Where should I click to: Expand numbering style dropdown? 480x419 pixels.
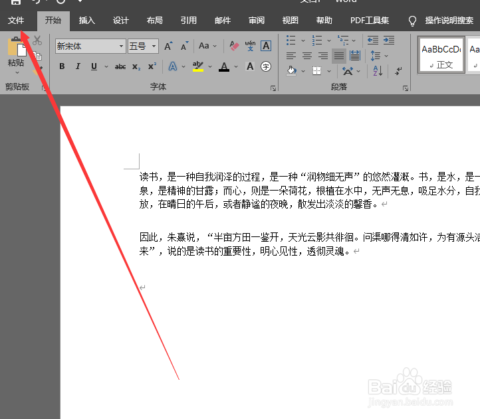(329, 41)
